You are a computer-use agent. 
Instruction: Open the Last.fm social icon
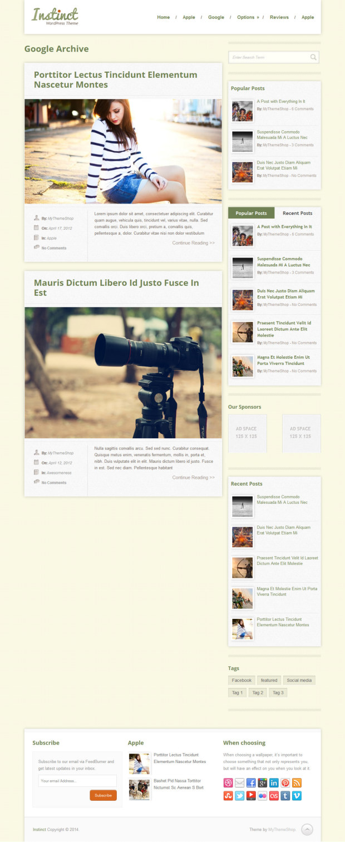pos(274,795)
